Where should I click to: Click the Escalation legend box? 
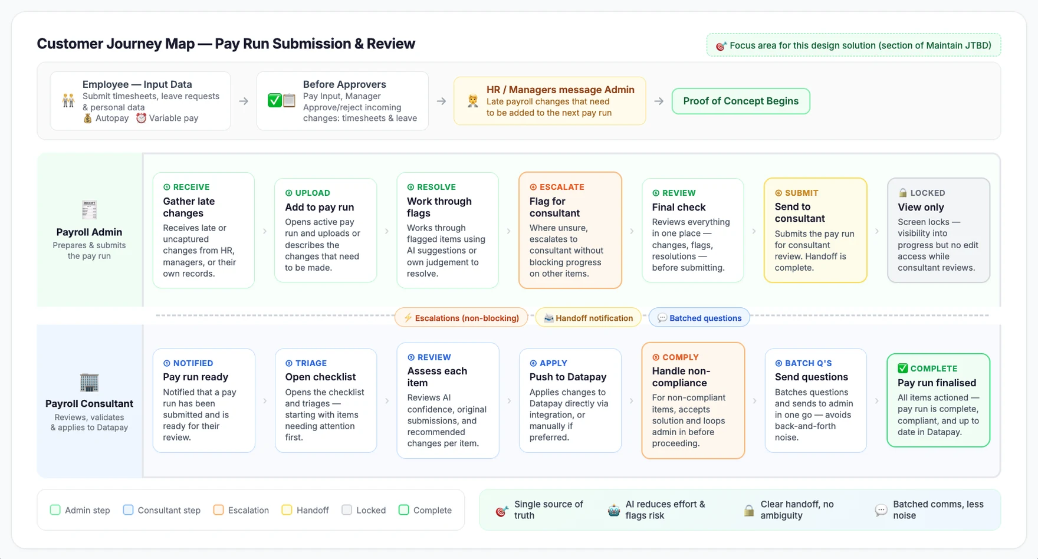pos(218,510)
